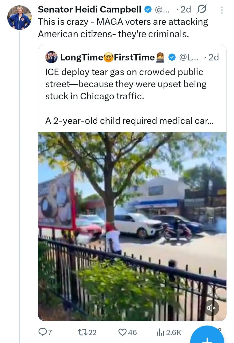
Task: Tap LongTime FirstTime's small profile avatar
Action: 51,57
